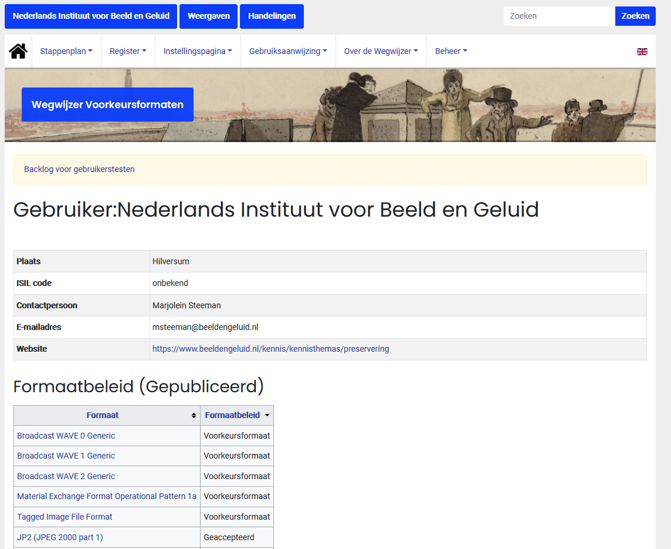
Task: Open the Instellingspagina dropdown
Action: pos(198,51)
